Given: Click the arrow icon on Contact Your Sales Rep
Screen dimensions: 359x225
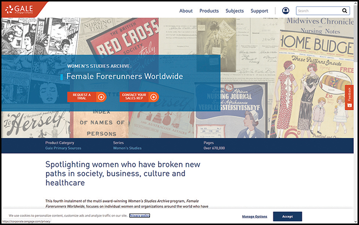Looking at the screenshot, I should 153,97.
